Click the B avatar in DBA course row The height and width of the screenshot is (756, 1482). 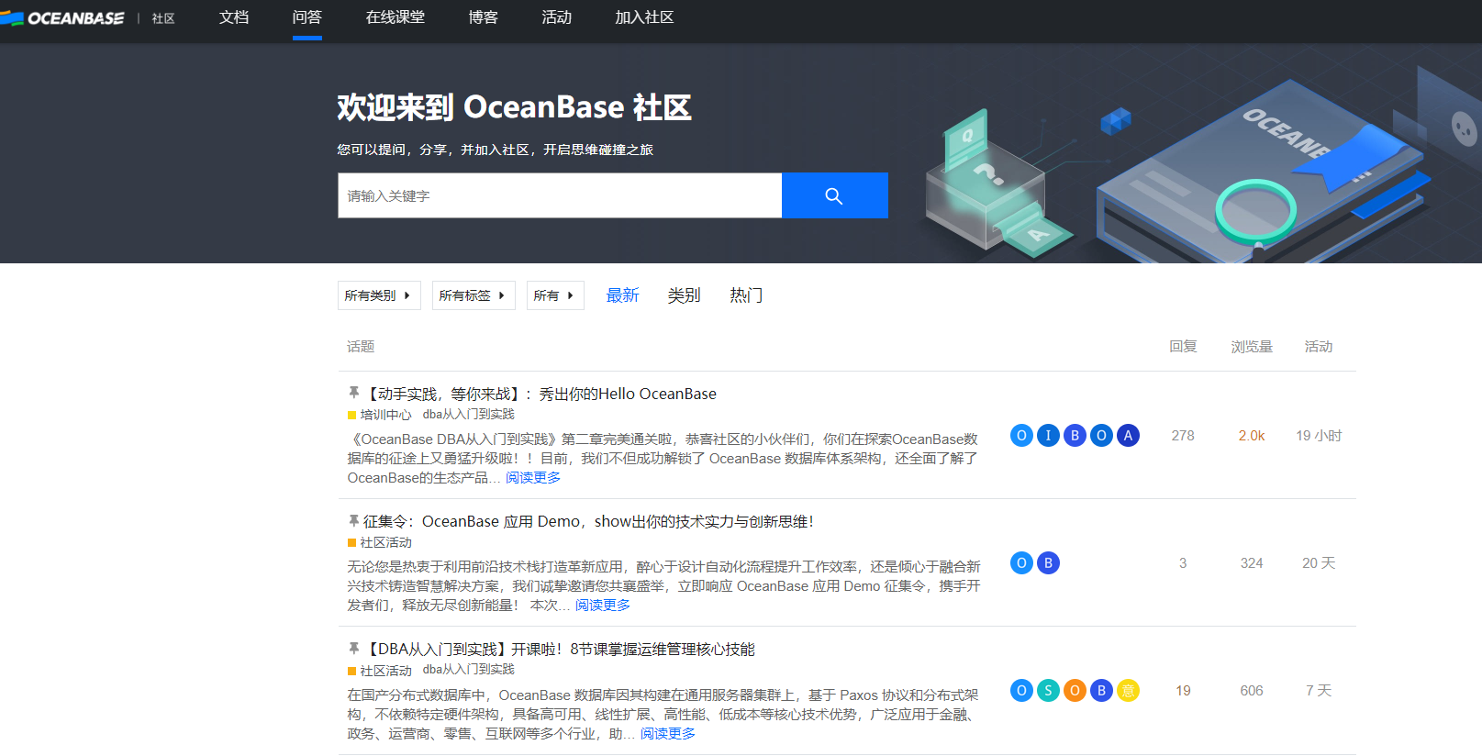tap(1101, 690)
